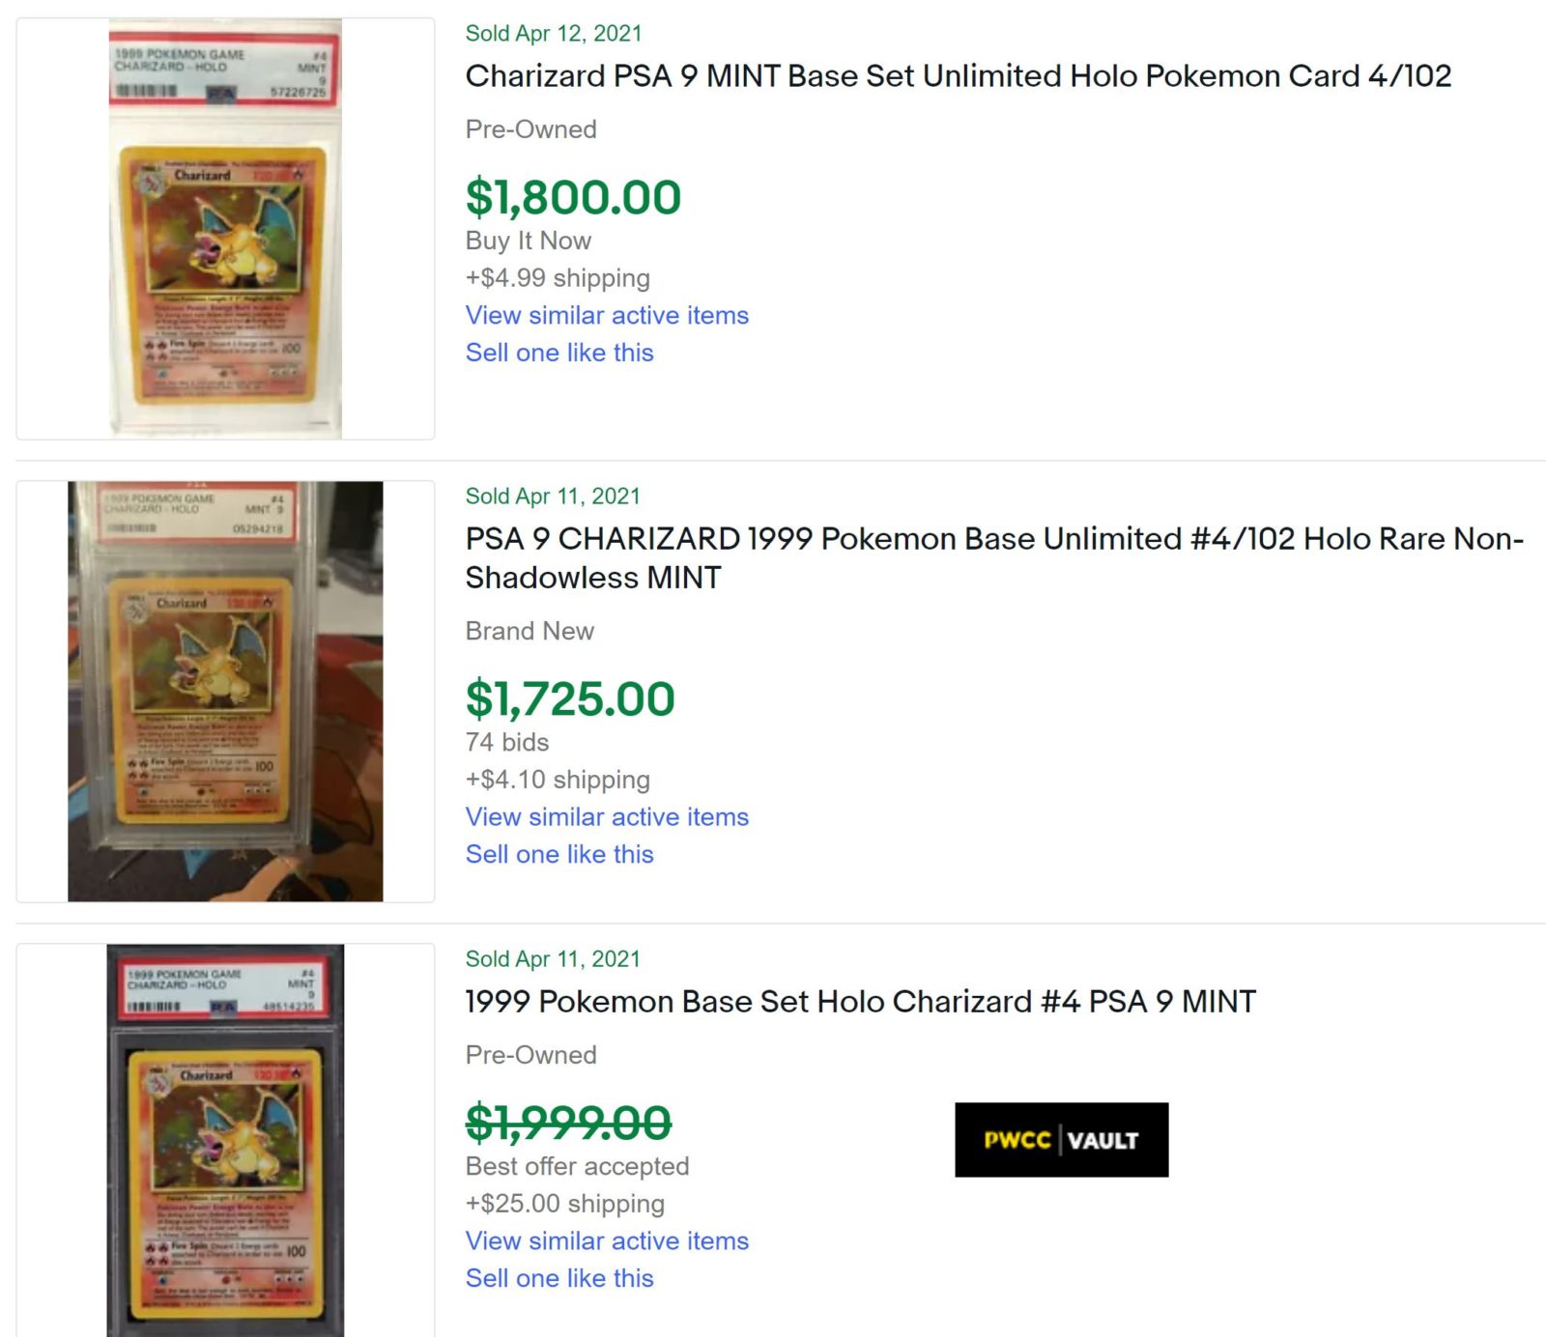Choose Sell one like this for the auction listing
Screen dimensions: 1546x1337
click(558, 854)
